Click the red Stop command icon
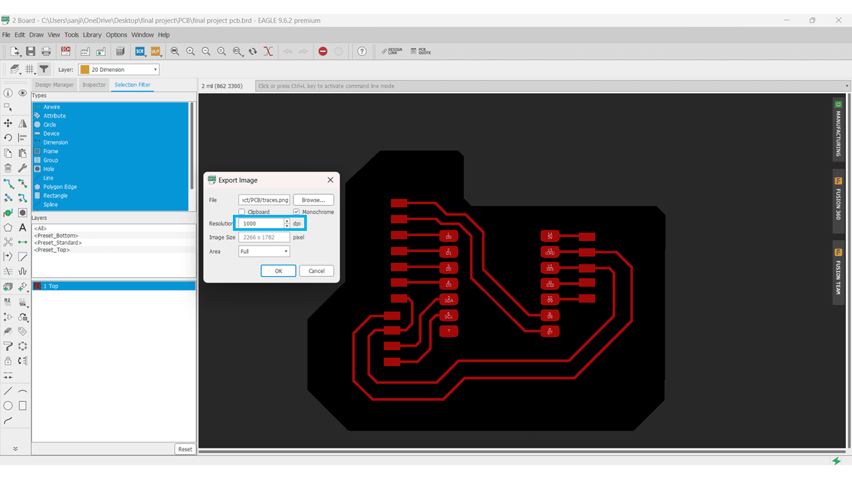Viewport: 852px width, 479px height. tap(323, 51)
